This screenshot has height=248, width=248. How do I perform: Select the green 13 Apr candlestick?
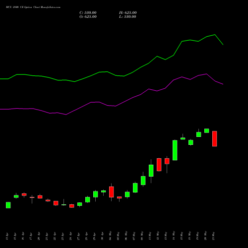[x=8, y=205]
